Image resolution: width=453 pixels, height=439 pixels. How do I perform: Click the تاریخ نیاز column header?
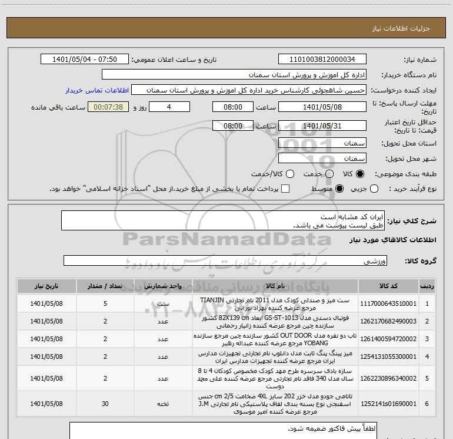[46, 286]
